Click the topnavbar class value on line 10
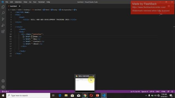 click(37, 34)
